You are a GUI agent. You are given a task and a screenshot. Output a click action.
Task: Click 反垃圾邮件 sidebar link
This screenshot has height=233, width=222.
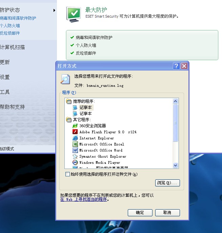[10, 33]
